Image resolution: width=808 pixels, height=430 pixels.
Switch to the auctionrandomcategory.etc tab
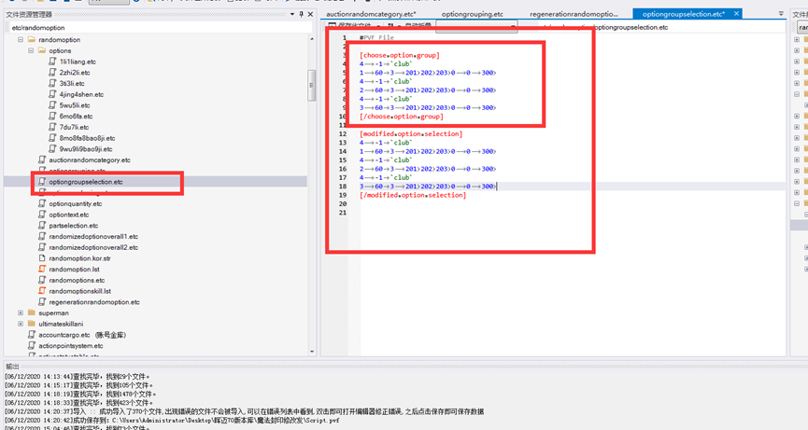(371, 15)
